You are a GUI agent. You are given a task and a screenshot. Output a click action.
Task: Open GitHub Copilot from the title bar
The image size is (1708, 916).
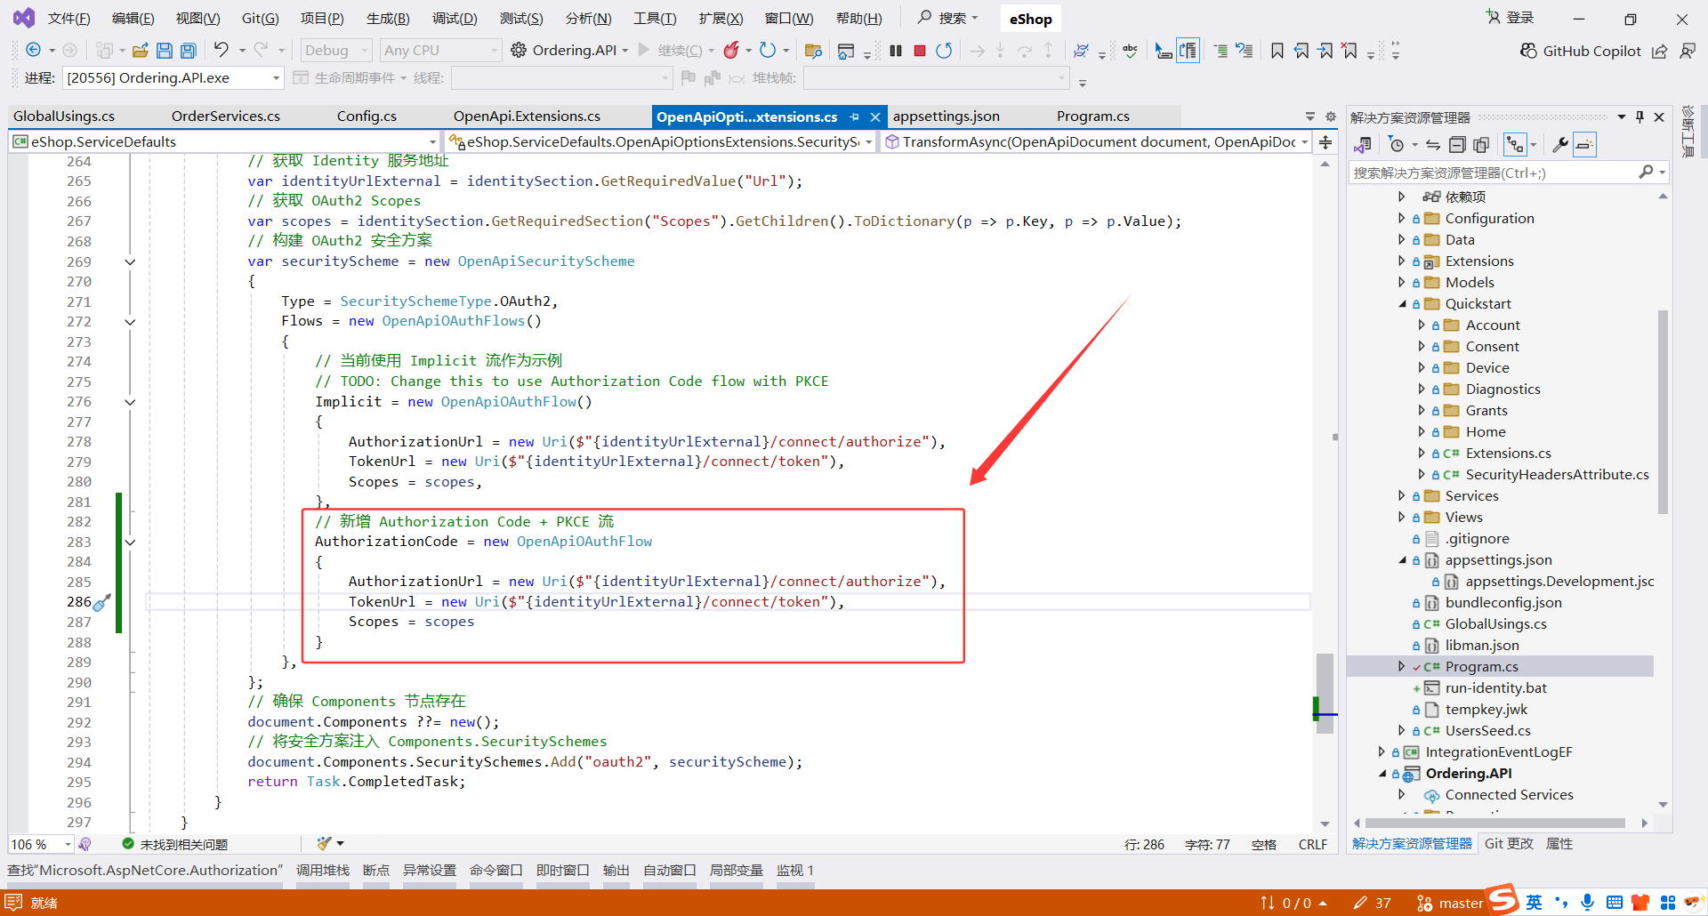[x=1581, y=51]
